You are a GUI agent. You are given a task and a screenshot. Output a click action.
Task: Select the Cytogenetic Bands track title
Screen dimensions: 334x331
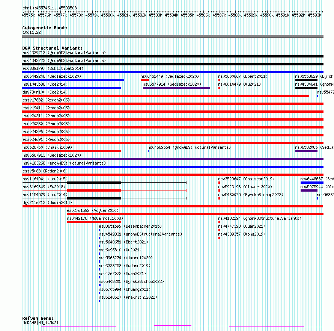coord(45,28)
